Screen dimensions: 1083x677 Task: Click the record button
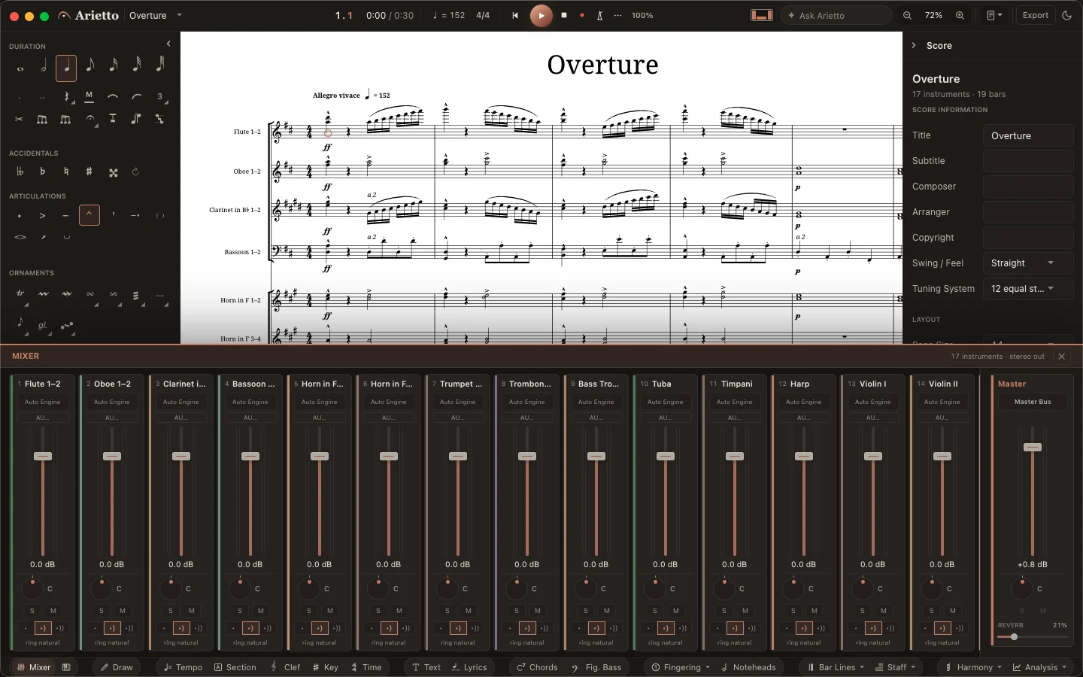tap(582, 16)
